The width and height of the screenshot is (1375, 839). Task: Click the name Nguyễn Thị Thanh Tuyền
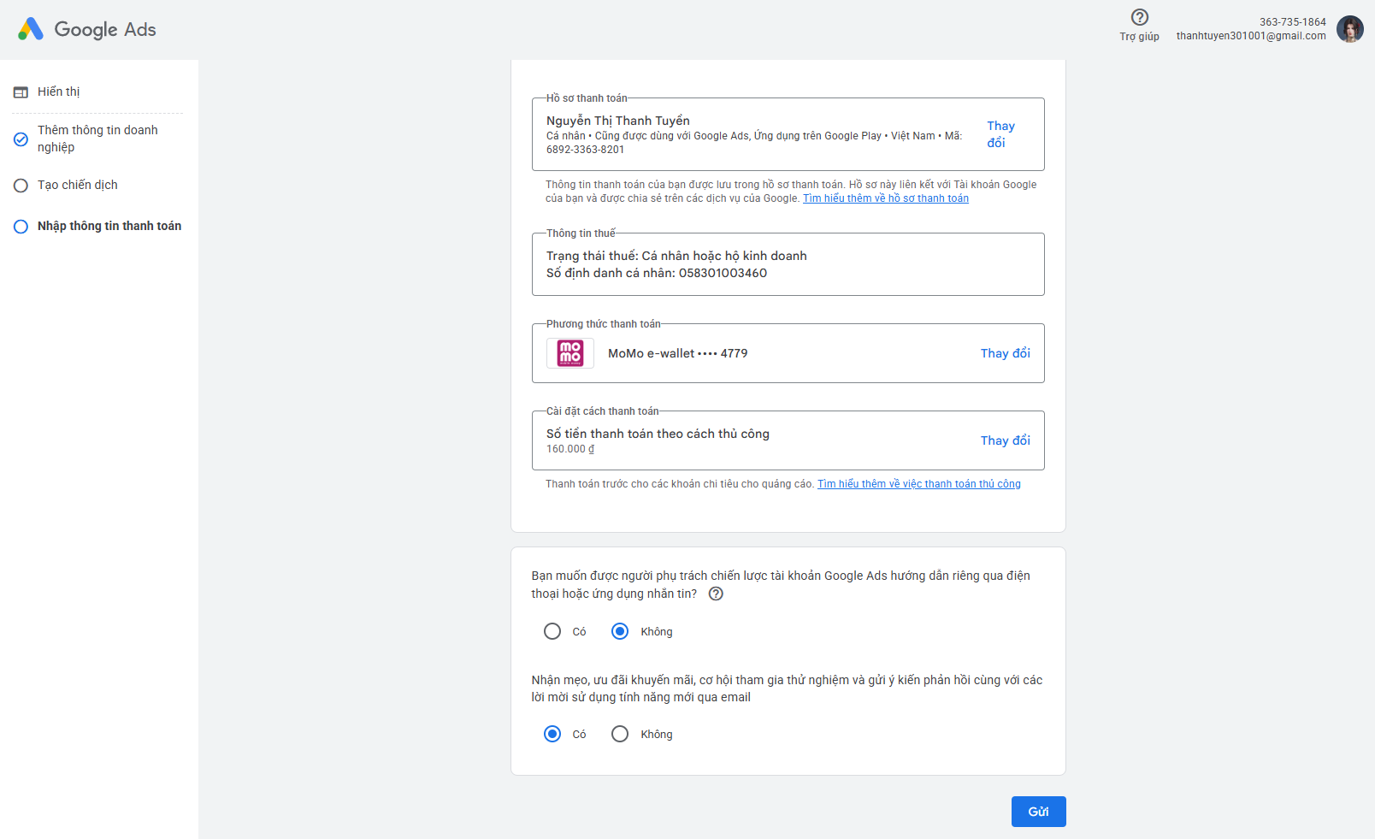point(618,121)
